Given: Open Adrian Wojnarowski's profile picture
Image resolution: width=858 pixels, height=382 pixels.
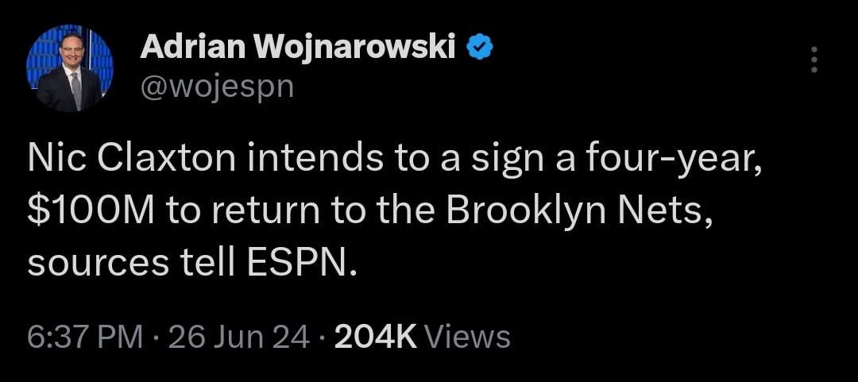Looking at the screenshot, I should point(69,69).
